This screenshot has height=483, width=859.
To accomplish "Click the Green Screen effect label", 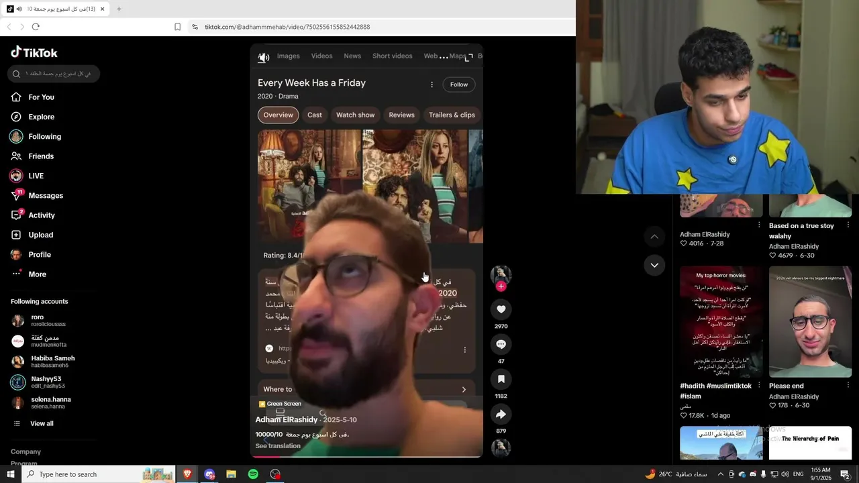I will [x=280, y=404].
